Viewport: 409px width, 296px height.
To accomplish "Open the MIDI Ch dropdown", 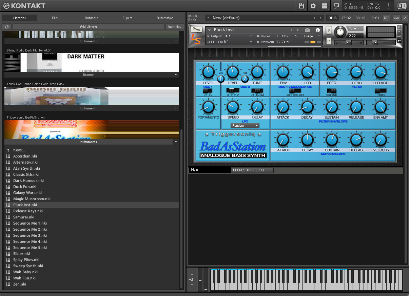I will [x=230, y=42].
